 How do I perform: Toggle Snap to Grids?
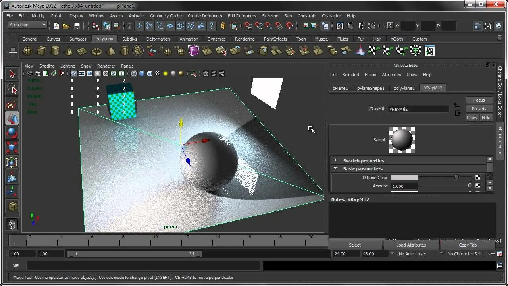tap(248, 26)
